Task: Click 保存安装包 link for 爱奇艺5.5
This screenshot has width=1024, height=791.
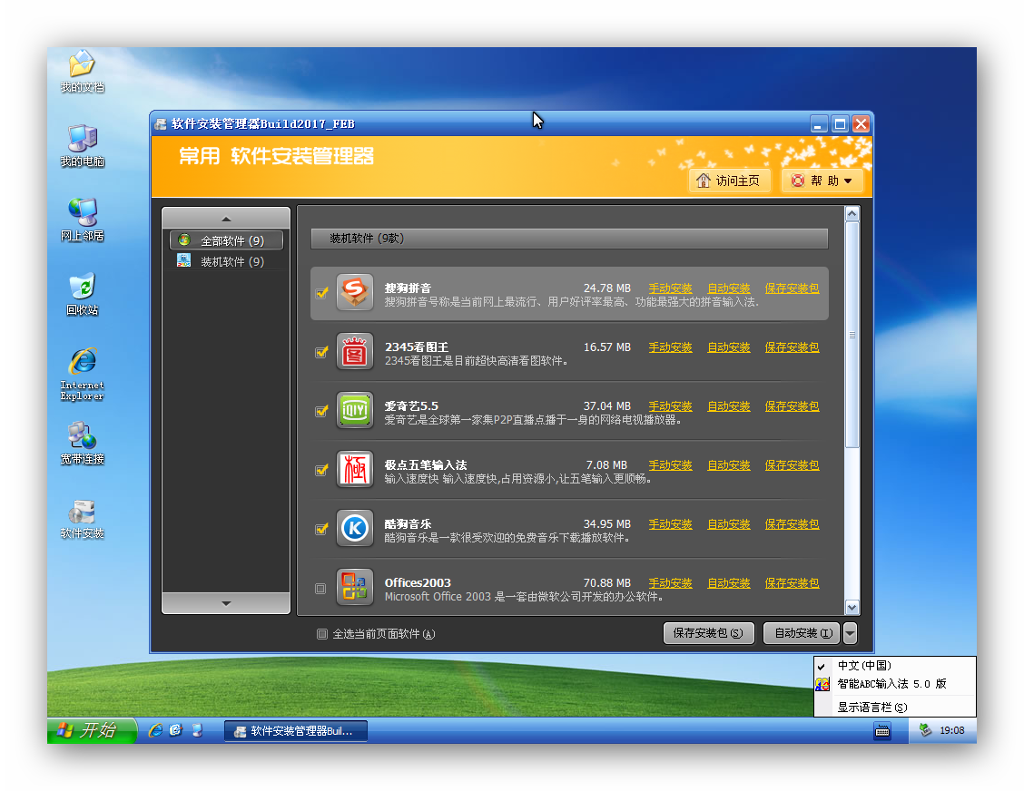Action: 792,406
